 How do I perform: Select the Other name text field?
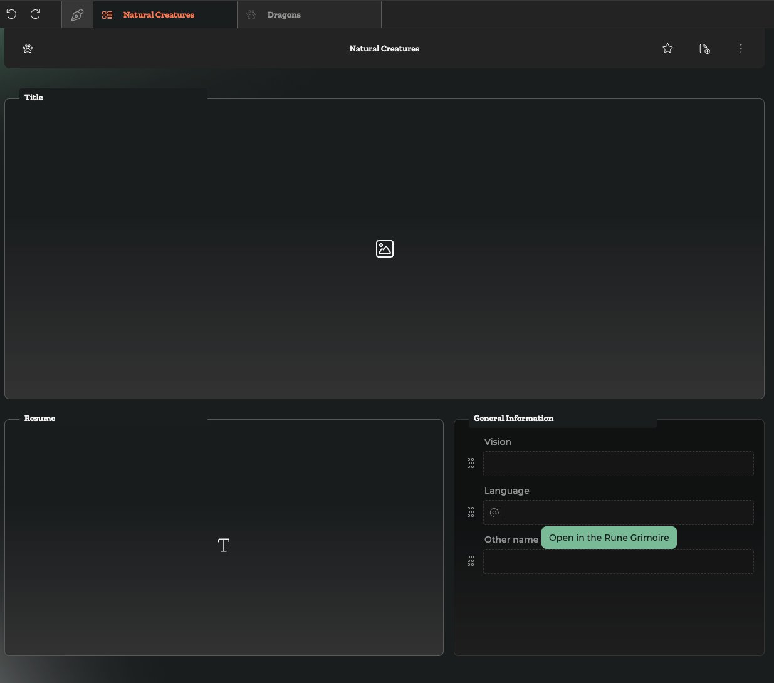click(x=618, y=561)
